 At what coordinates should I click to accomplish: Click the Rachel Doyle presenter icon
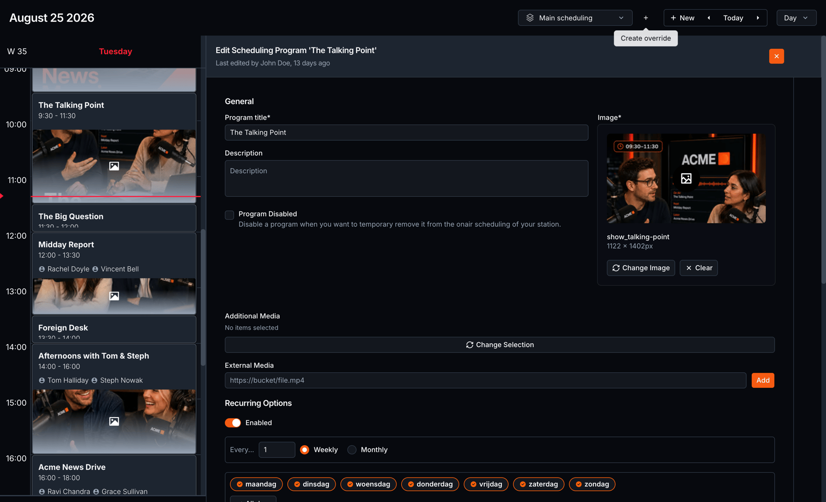(42, 269)
